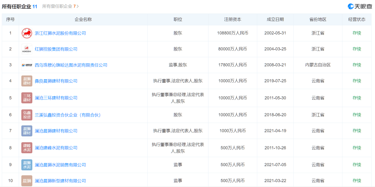Open 兰溪弘鑫投资合伙企业 company page

67,115
